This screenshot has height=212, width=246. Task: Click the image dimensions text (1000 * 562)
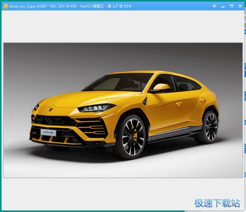pyautogui.click(x=46, y=6)
